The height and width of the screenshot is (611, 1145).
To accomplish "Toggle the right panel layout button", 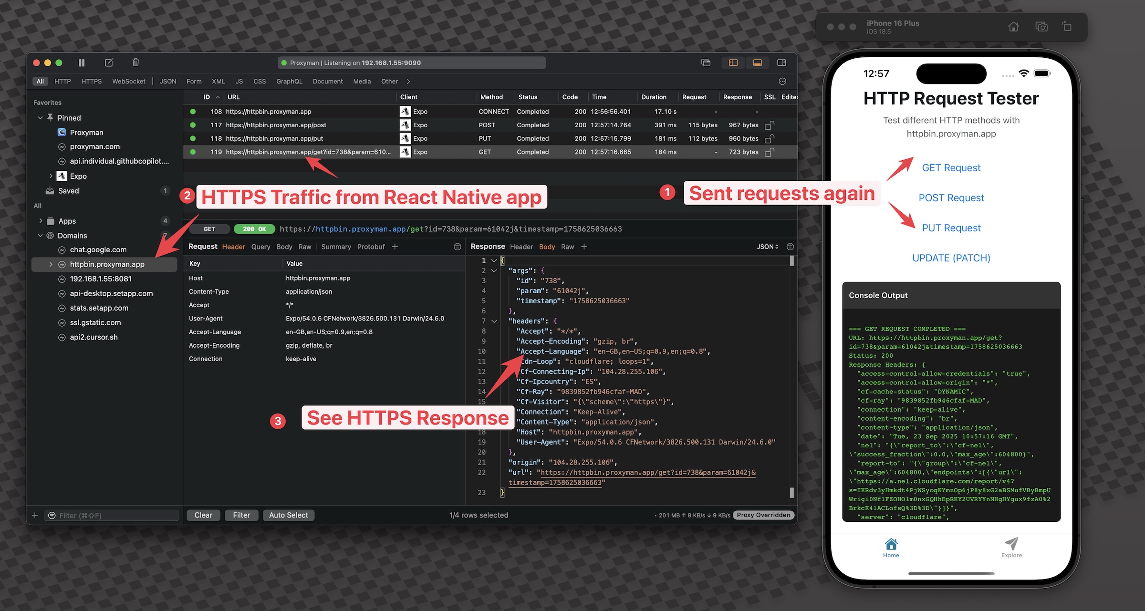I will click(x=781, y=62).
